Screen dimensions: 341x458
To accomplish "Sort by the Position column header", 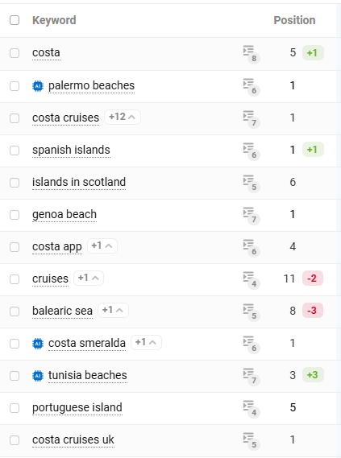I will pos(294,20).
